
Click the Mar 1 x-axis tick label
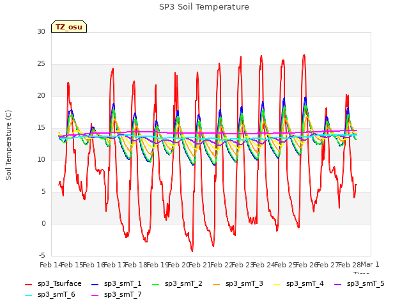tap(369, 264)
